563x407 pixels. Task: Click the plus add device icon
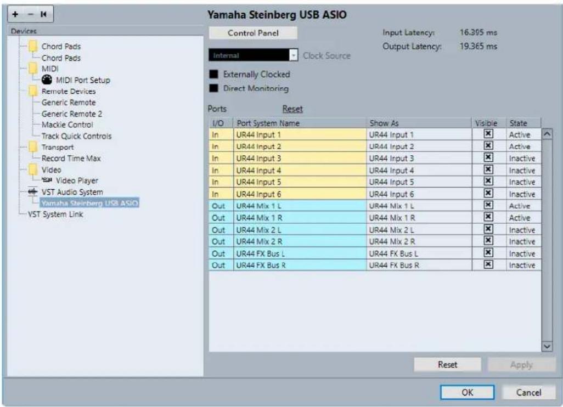(15, 14)
